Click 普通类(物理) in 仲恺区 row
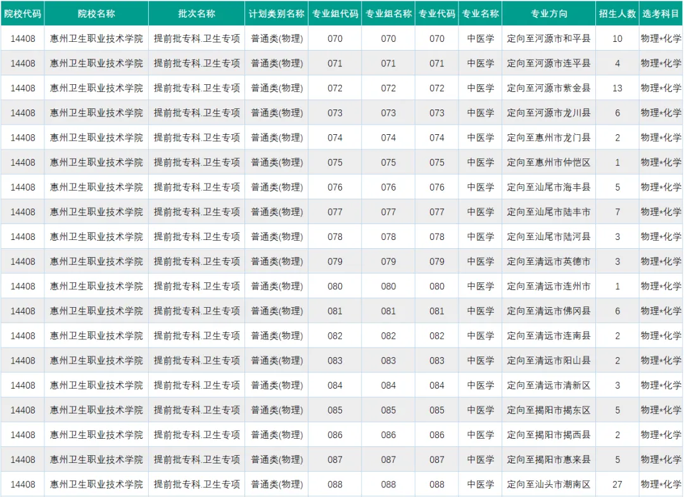This screenshot has height=497, width=684. (277, 163)
